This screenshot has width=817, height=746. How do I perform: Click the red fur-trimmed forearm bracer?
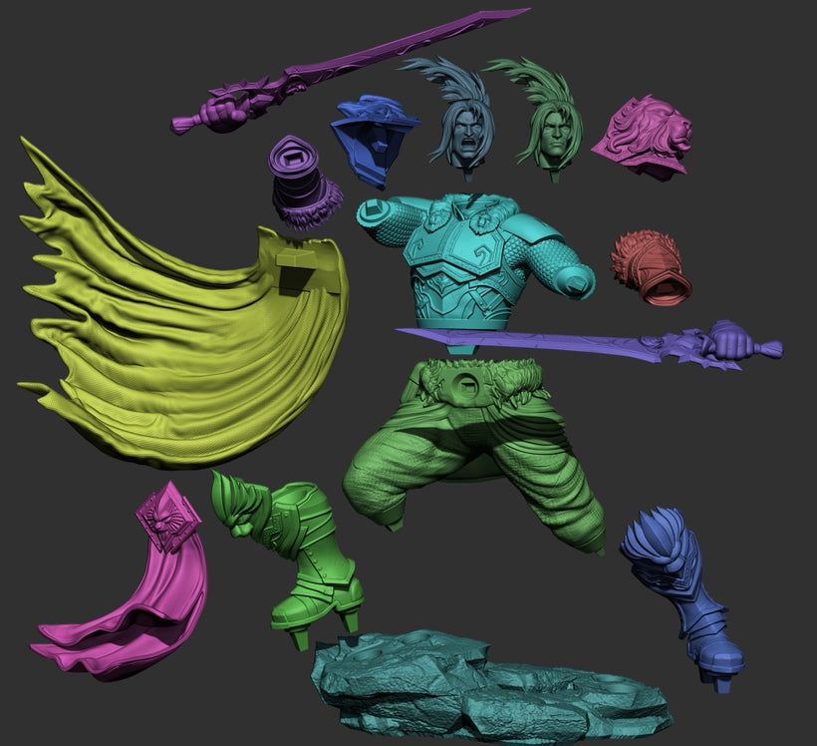tap(654, 267)
